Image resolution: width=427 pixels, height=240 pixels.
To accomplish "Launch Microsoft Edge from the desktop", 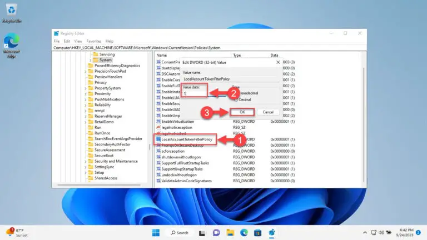I will click(11, 44).
